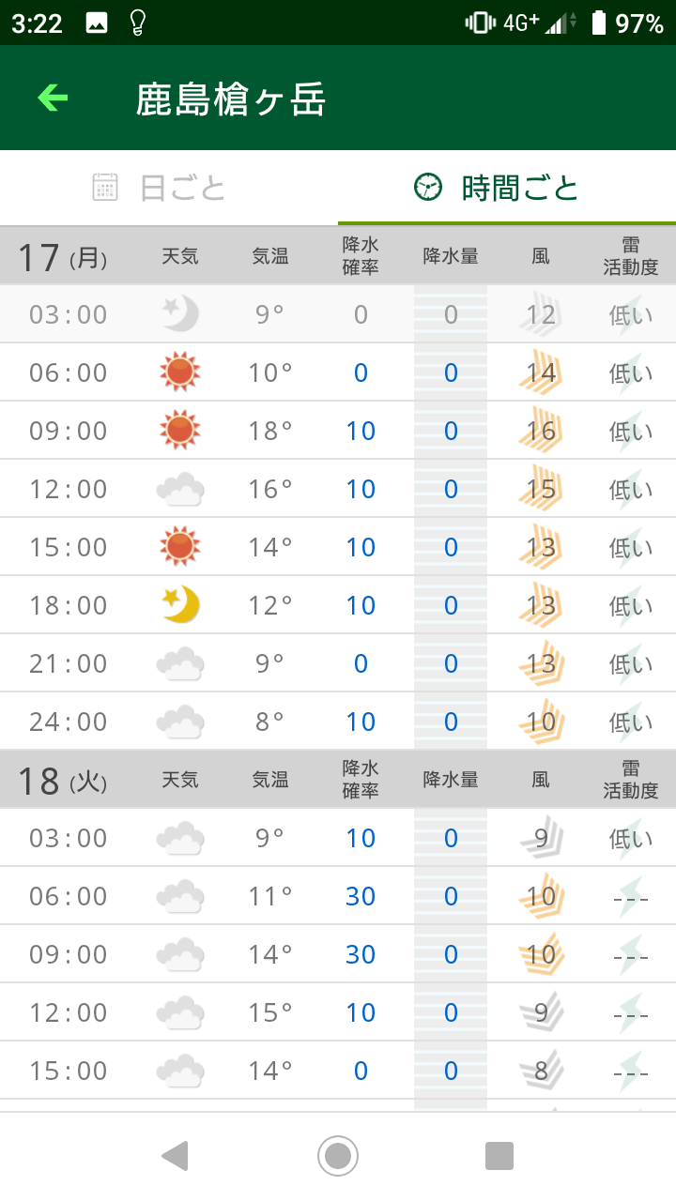Tap the 30 precipitation chance at 06:00 Tuesday
Viewport: 676px width, 1201px height.
361,896
